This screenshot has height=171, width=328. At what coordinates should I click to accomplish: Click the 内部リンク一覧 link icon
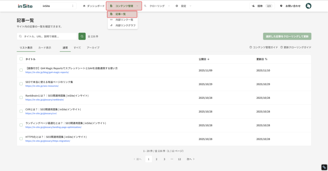pyautogui.click(x=111, y=19)
